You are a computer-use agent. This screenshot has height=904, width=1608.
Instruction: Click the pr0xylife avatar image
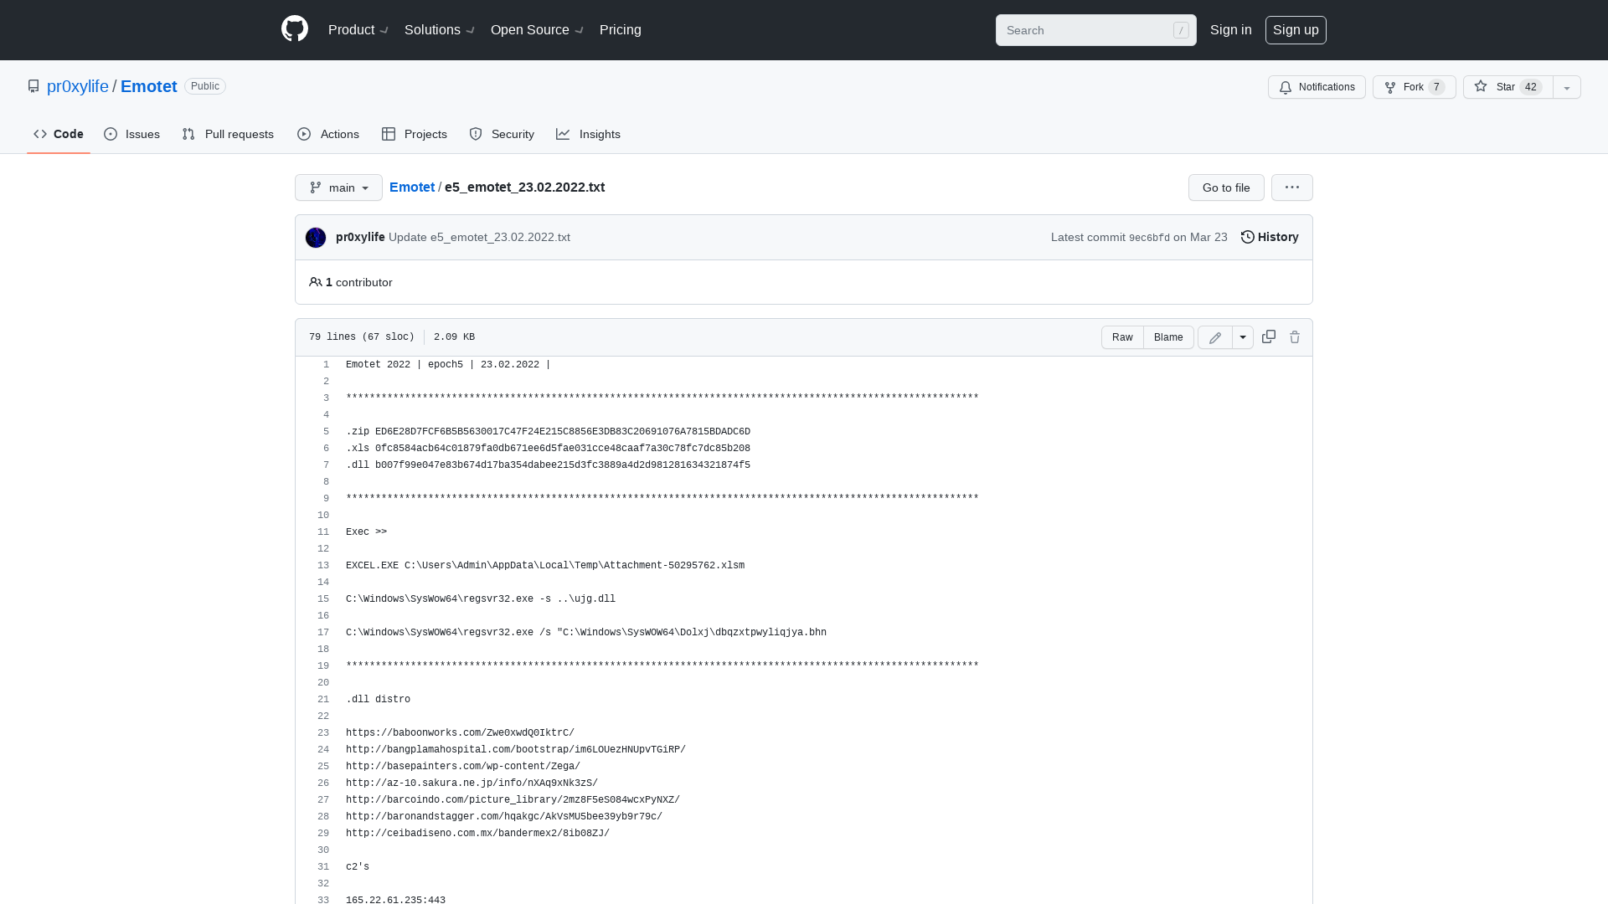click(x=316, y=238)
